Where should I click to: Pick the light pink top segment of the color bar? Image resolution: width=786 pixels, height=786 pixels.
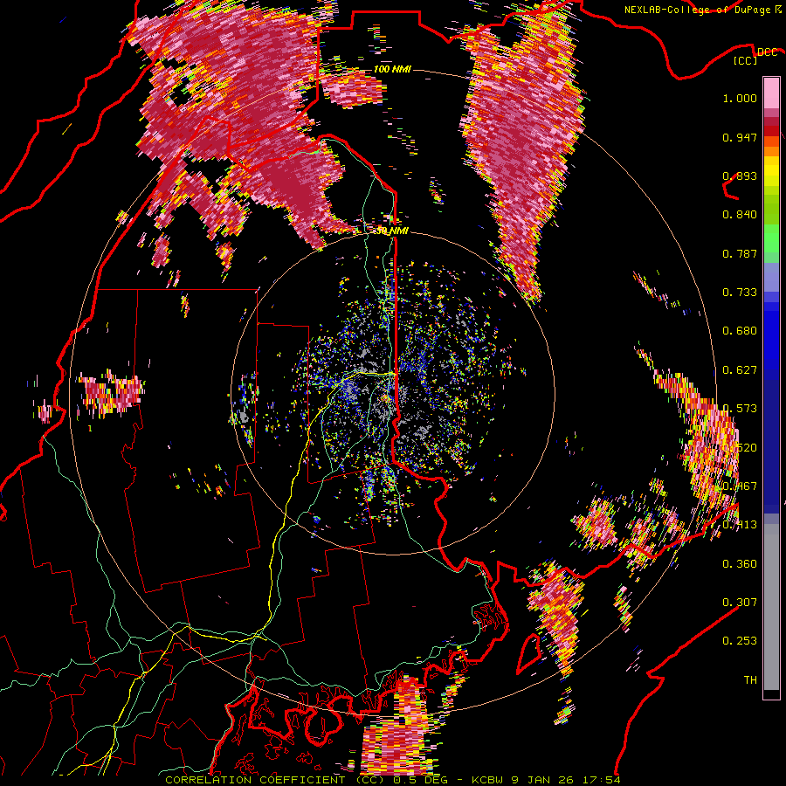click(771, 93)
